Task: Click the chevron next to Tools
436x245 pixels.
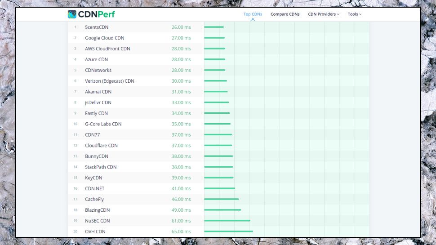Action: click(360, 14)
